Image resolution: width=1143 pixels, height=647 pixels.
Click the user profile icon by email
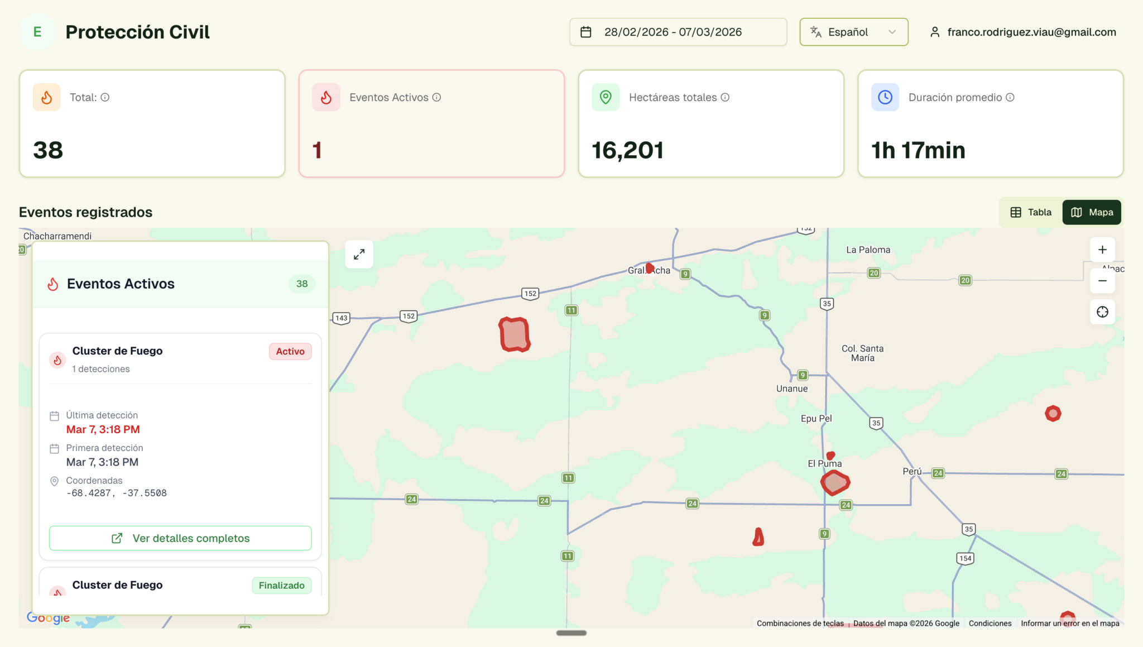(935, 32)
